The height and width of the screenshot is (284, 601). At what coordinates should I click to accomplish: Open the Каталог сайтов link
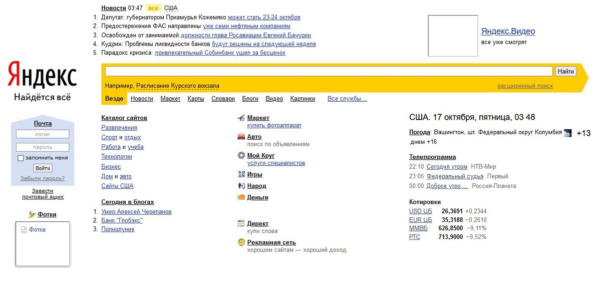tap(124, 118)
